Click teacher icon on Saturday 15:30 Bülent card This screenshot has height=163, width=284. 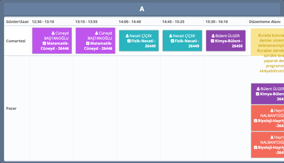click(213, 36)
